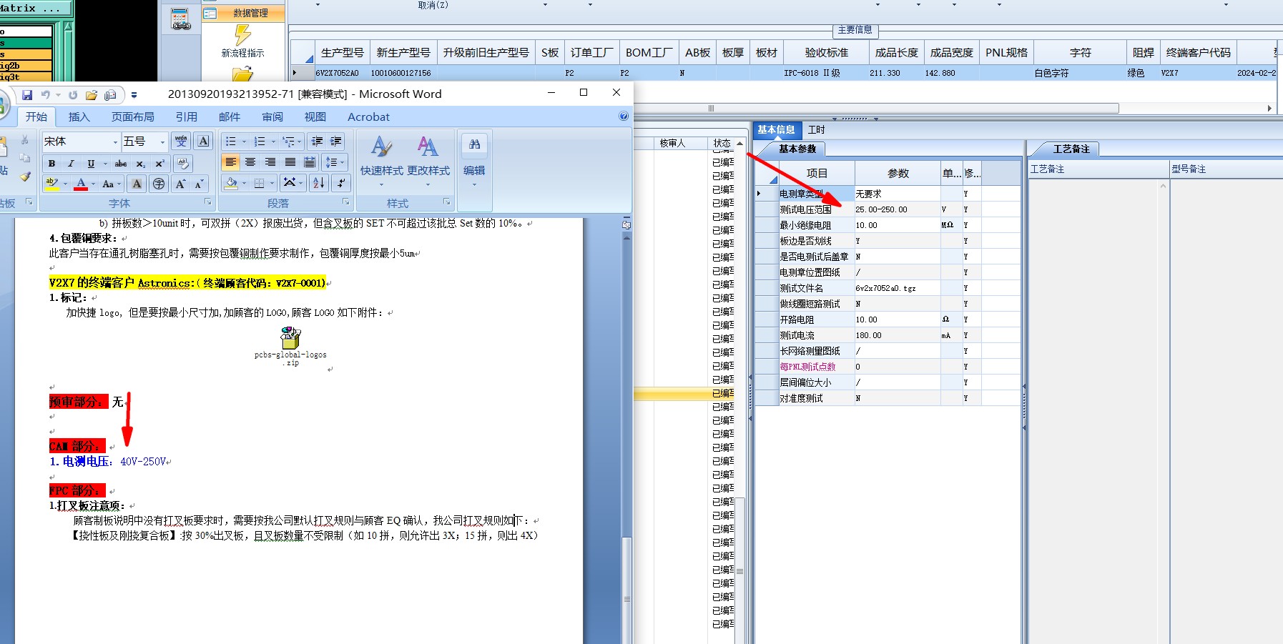Apply distributed alignment

click(310, 162)
